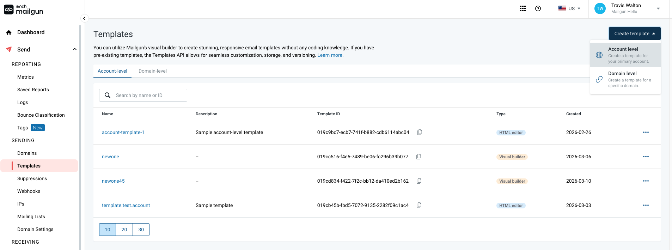Screen dimensions: 672x250
Task: Open the three-dot menu for newone45
Action: (x=646, y=181)
